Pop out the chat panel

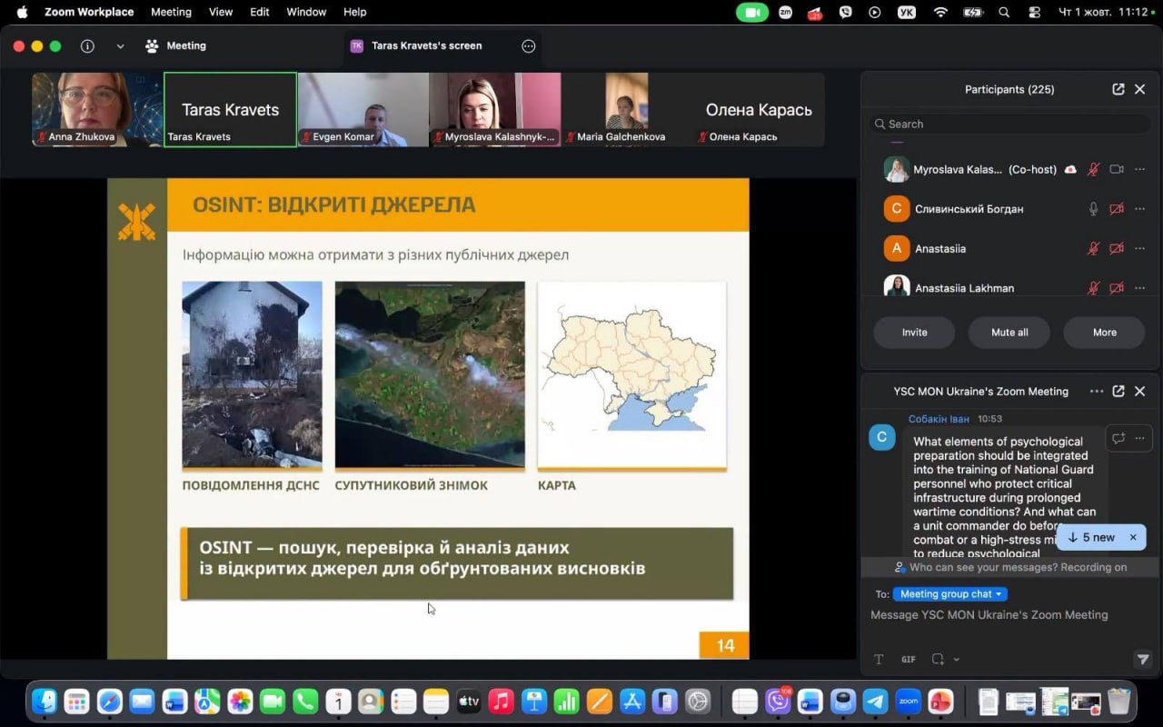pyautogui.click(x=1118, y=392)
